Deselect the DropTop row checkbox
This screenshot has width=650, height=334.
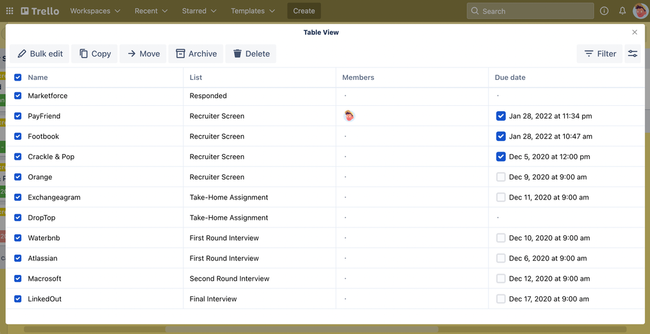coord(18,217)
